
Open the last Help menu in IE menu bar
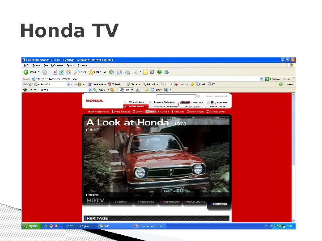(x=82, y=65)
